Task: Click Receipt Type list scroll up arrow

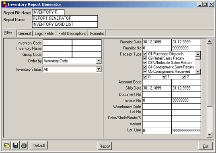Action: point(198,54)
